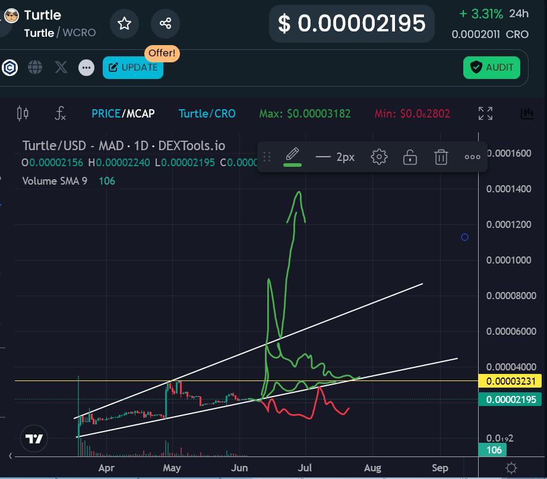
Task: Open chart settings gear at bottom right
Action: click(511, 468)
